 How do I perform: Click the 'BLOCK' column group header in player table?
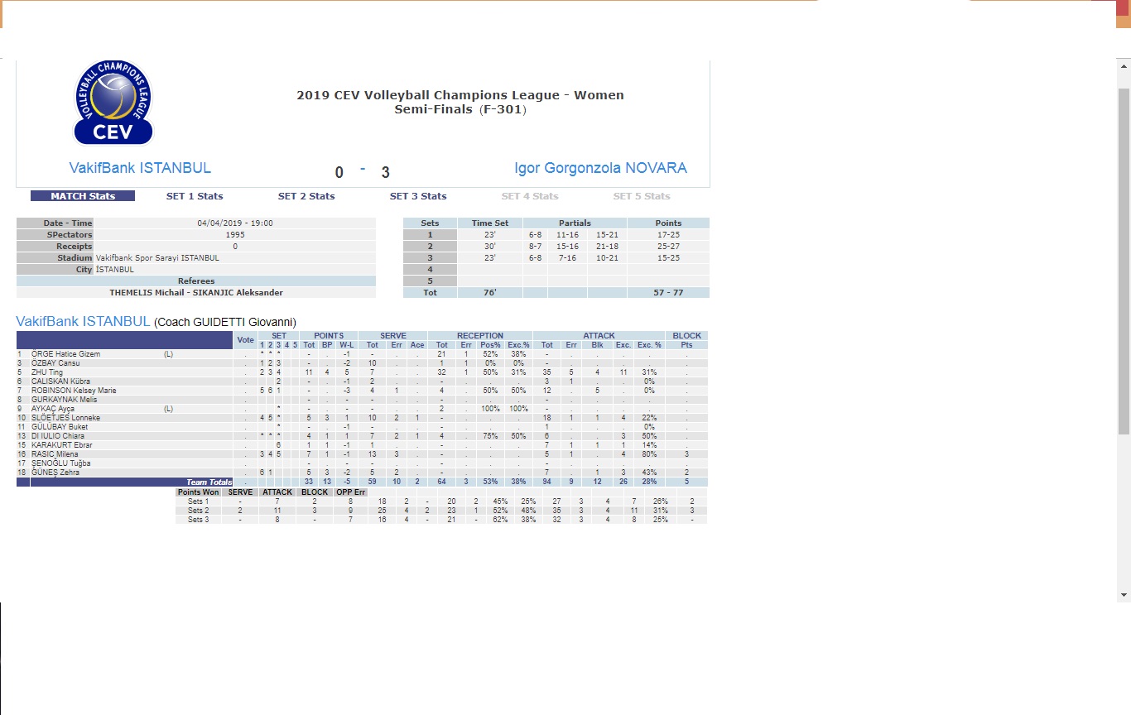686,336
